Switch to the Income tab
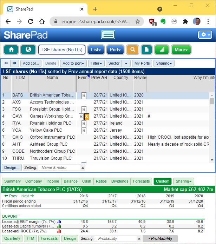 [53, 181]
